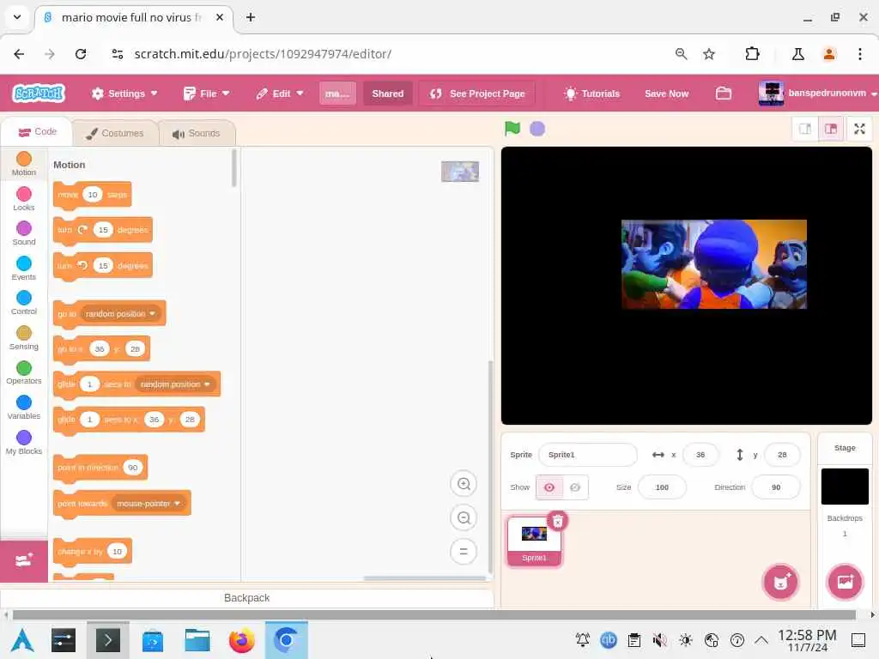Open the terminal from taskbar

pyautogui.click(x=107, y=640)
